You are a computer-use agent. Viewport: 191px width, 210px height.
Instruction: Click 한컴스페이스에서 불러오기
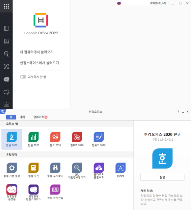click(x=39, y=63)
